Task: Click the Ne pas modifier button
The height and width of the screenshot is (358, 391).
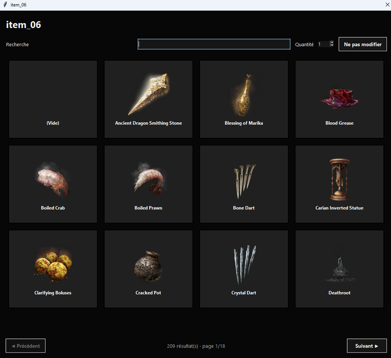Action: (x=363, y=44)
